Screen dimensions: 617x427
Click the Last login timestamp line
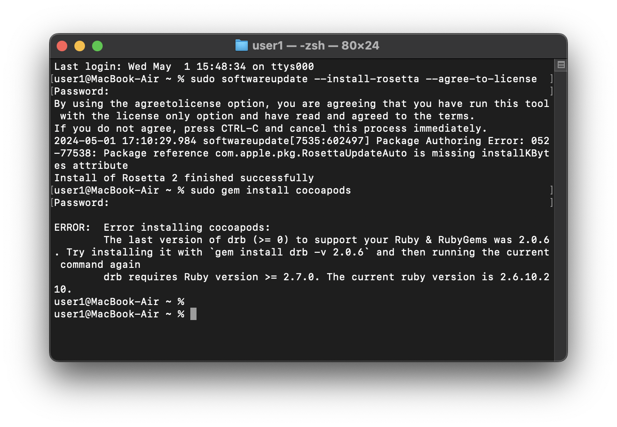(x=184, y=66)
